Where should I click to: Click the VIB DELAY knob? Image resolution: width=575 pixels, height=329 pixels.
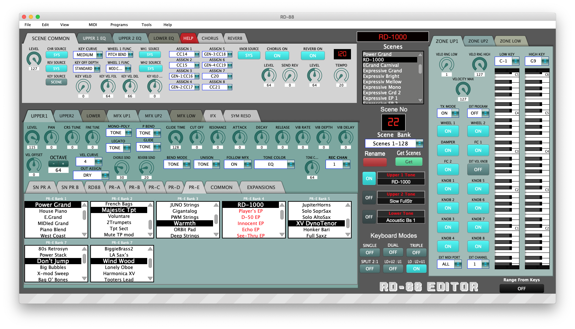tap(345, 138)
